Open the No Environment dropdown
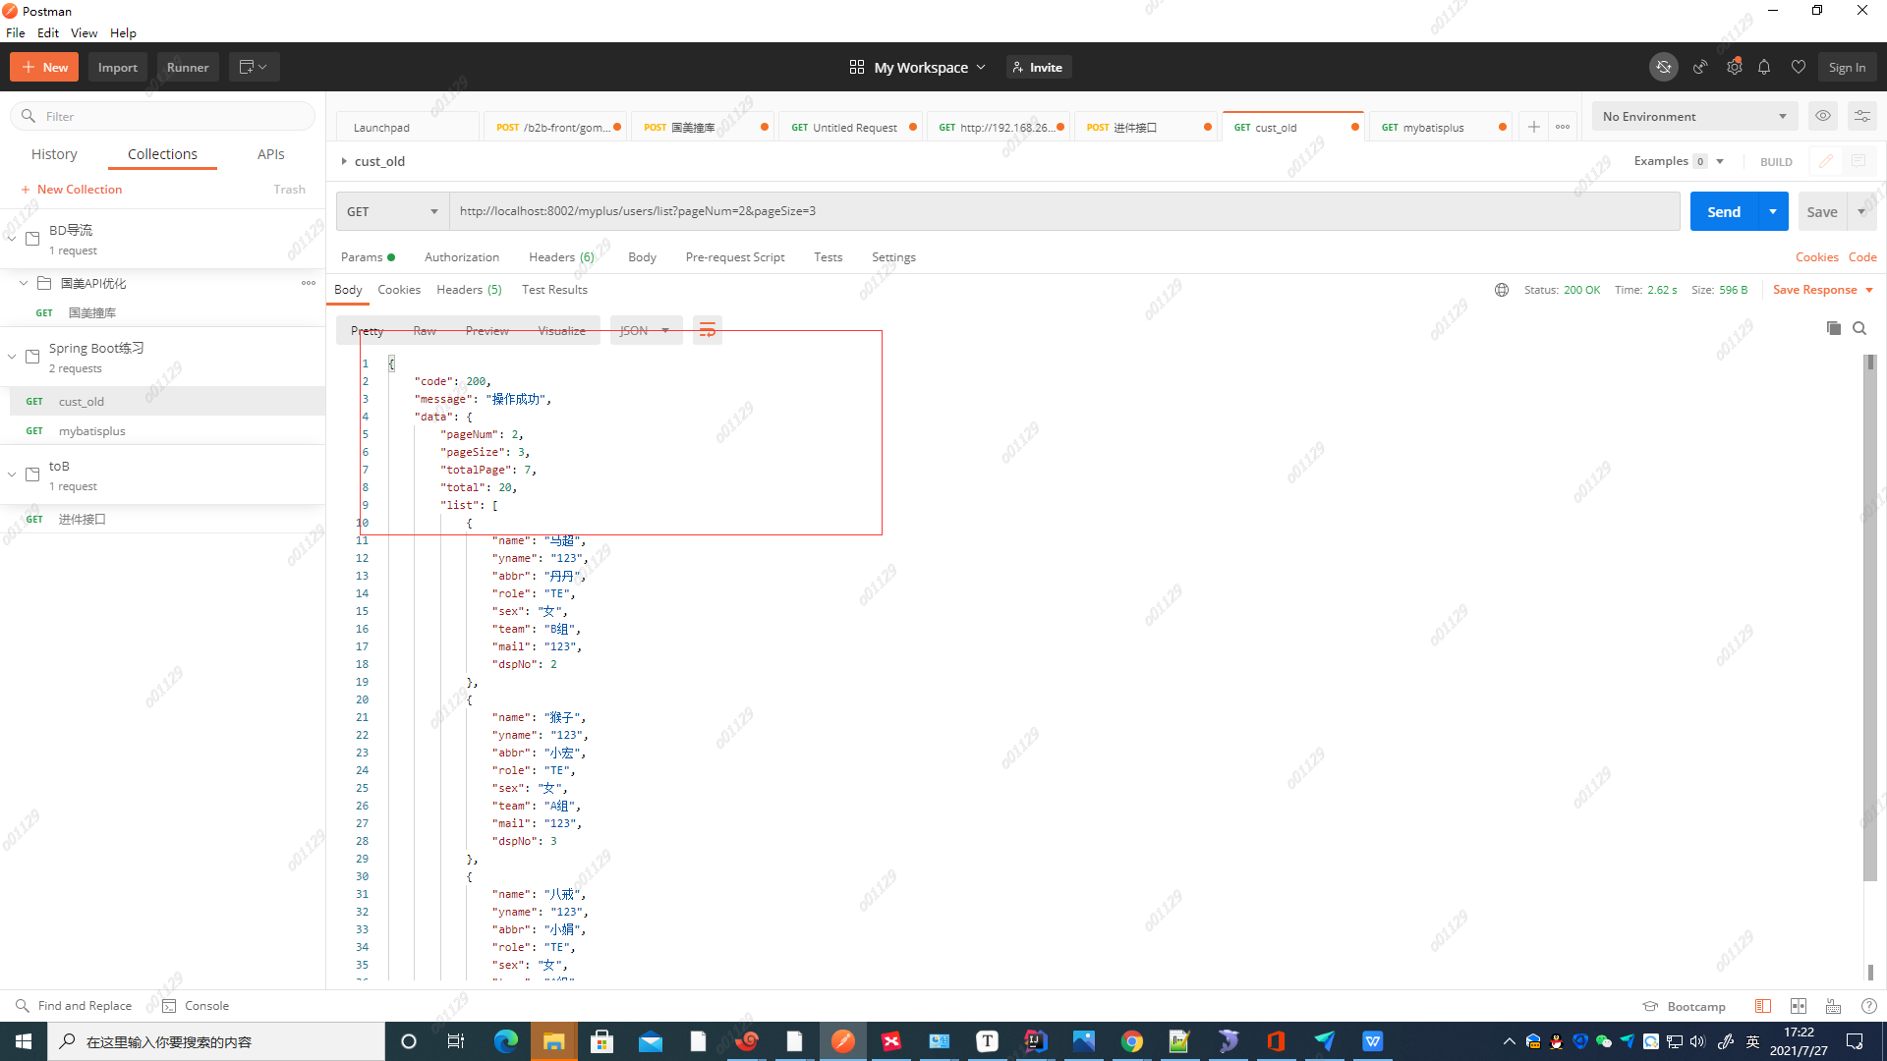The image size is (1887, 1061). (1694, 116)
